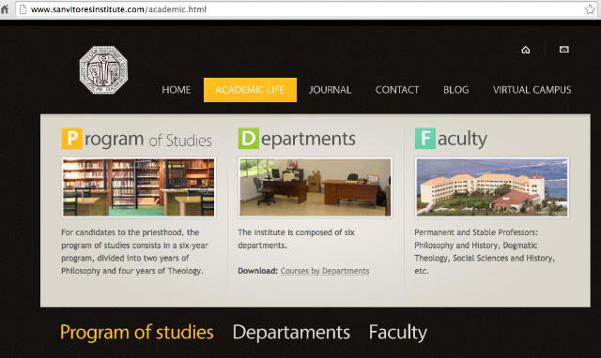Click the orange P letter badge
This screenshot has width=601, height=358.
point(72,139)
